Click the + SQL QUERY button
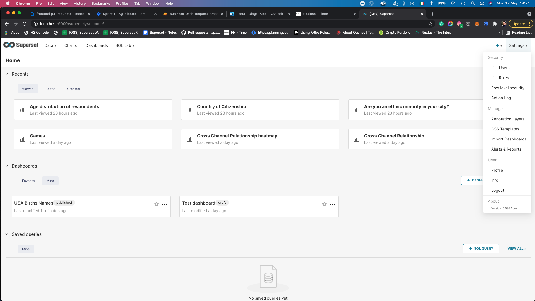 coord(481,249)
